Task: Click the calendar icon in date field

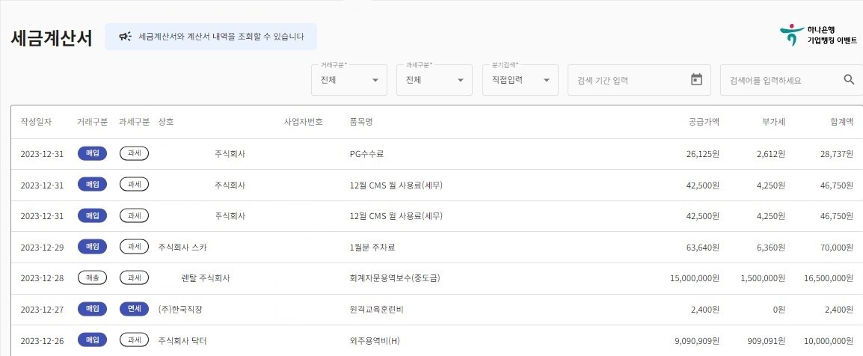Action: click(696, 80)
